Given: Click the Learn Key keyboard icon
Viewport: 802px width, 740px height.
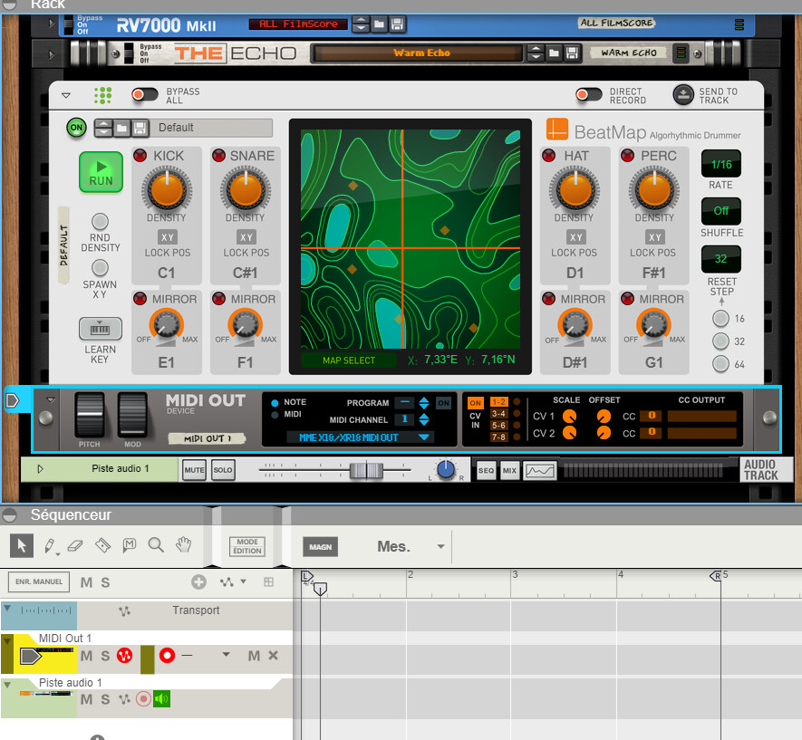Looking at the screenshot, I should [101, 329].
